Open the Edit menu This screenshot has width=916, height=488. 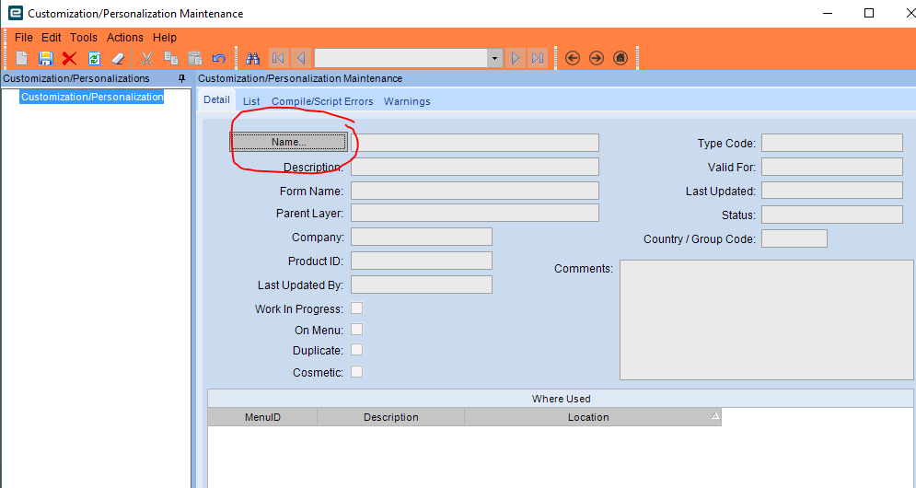tap(51, 38)
